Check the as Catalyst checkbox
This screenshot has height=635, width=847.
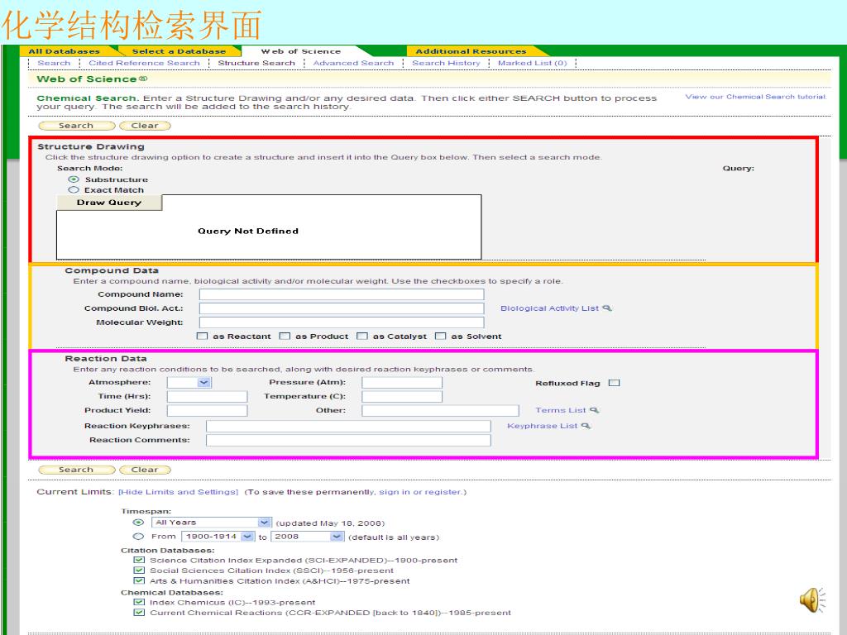[x=362, y=337]
